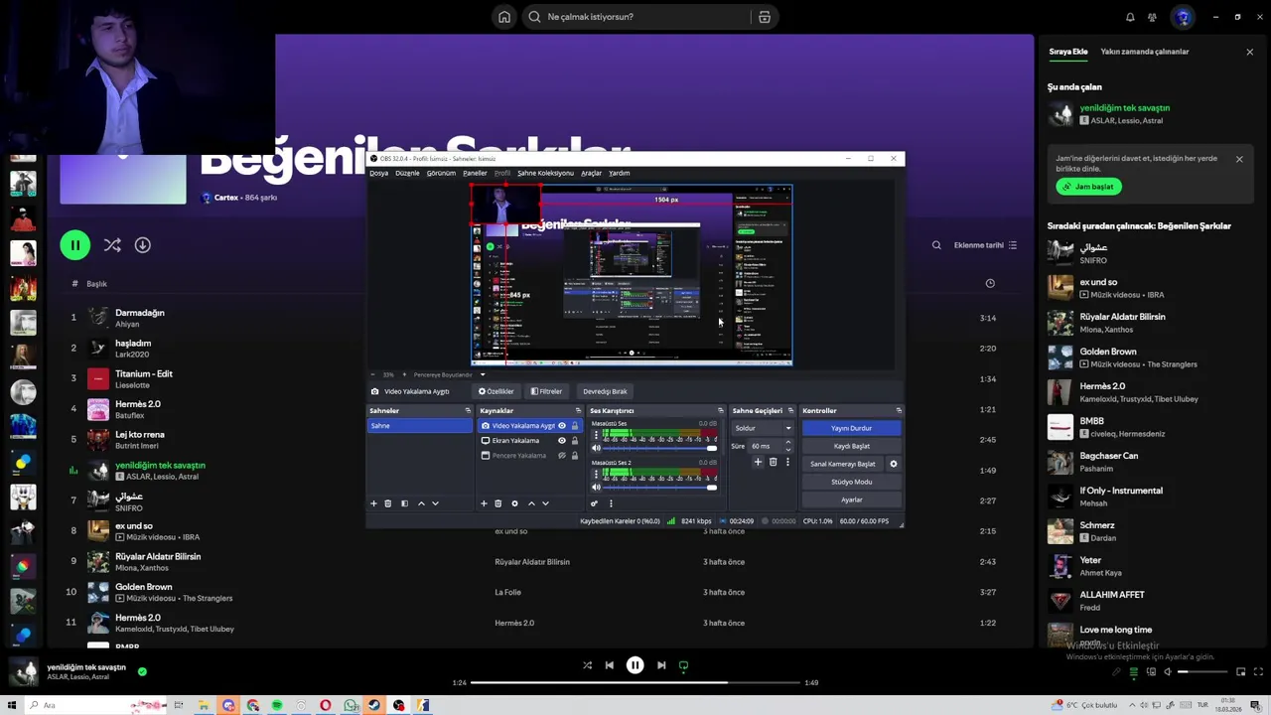
Task: Open the Araçlar menu in OBS
Action: coord(591,173)
